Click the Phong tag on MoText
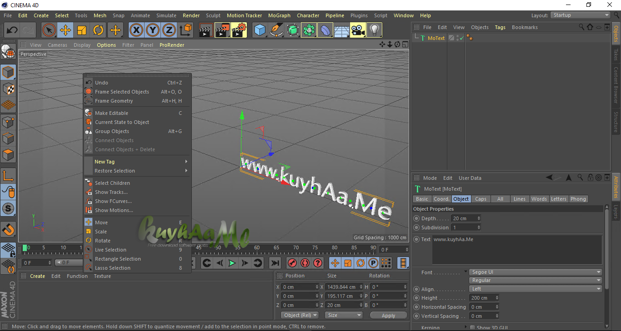Image resolution: width=621 pixels, height=331 pixels. coord(470,38)
